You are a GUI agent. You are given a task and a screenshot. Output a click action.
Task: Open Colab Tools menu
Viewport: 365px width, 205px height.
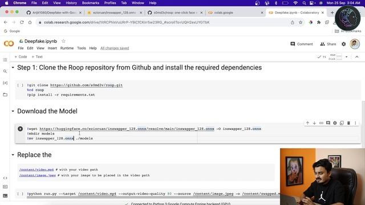[x=81, y=48]
